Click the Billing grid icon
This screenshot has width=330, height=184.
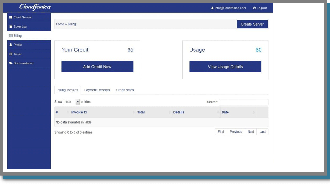tap(11, 36)
